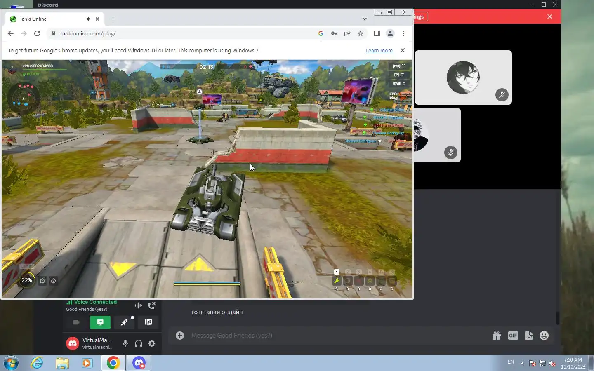Image resolution: width=594 pixels, height=371 pixels.
Task: Open Discord emoji picker
Action: click(544, 336)
